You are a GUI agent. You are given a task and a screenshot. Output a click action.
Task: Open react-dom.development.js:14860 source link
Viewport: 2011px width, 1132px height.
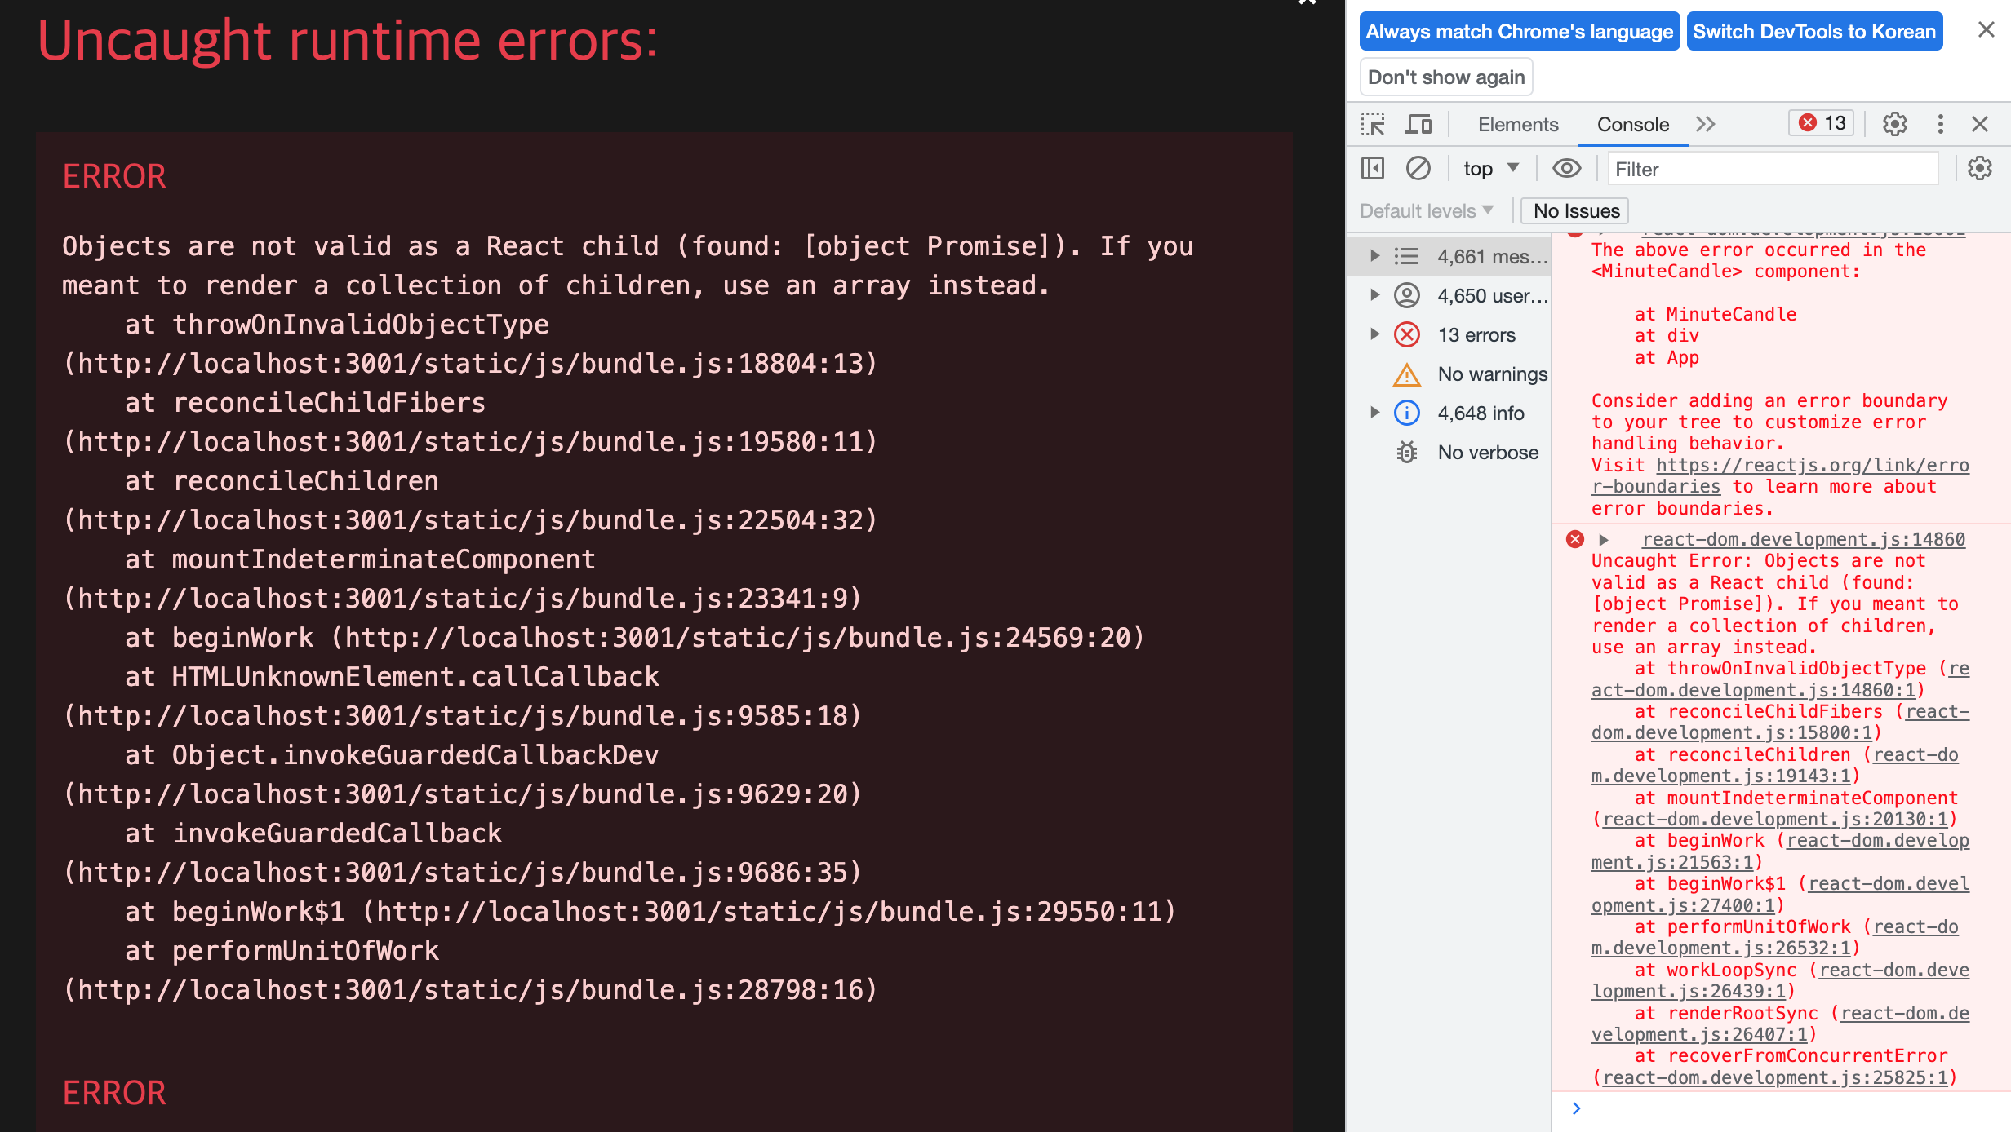(1804, 540)
